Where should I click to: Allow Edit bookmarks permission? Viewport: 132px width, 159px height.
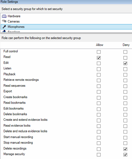pyautogui.click(x=99, y=109)
